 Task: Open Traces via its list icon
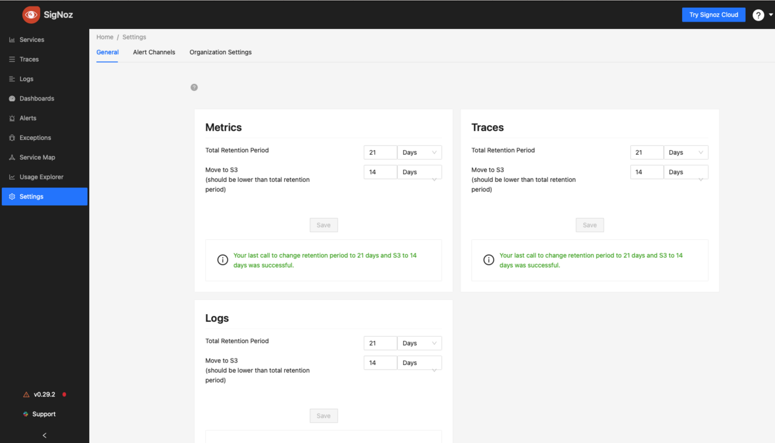pyautogui.click(x=12, y=59)
